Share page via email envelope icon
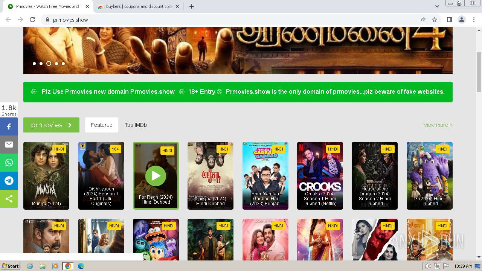The height and width of the screenshot is (271, 482). point(9,145)
